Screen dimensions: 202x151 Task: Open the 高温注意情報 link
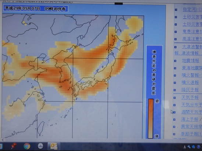click(192, 39)
